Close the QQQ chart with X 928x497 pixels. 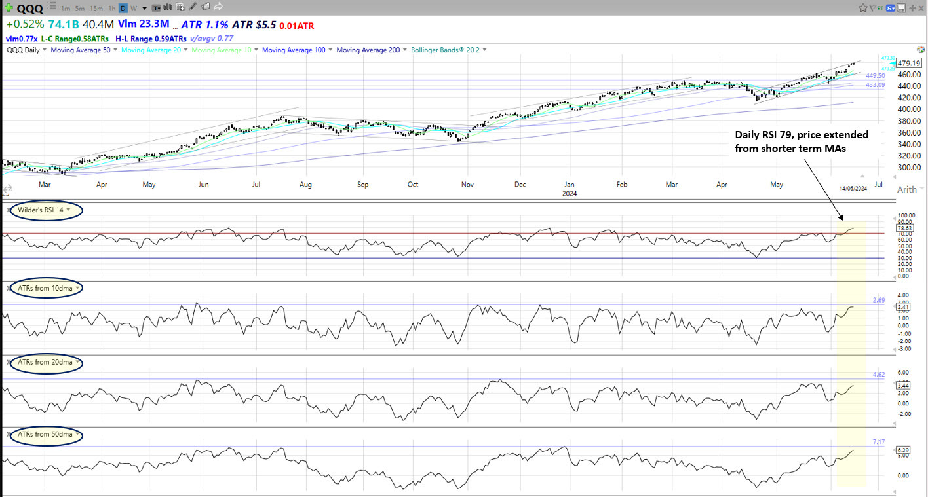[x=921, y=8]
